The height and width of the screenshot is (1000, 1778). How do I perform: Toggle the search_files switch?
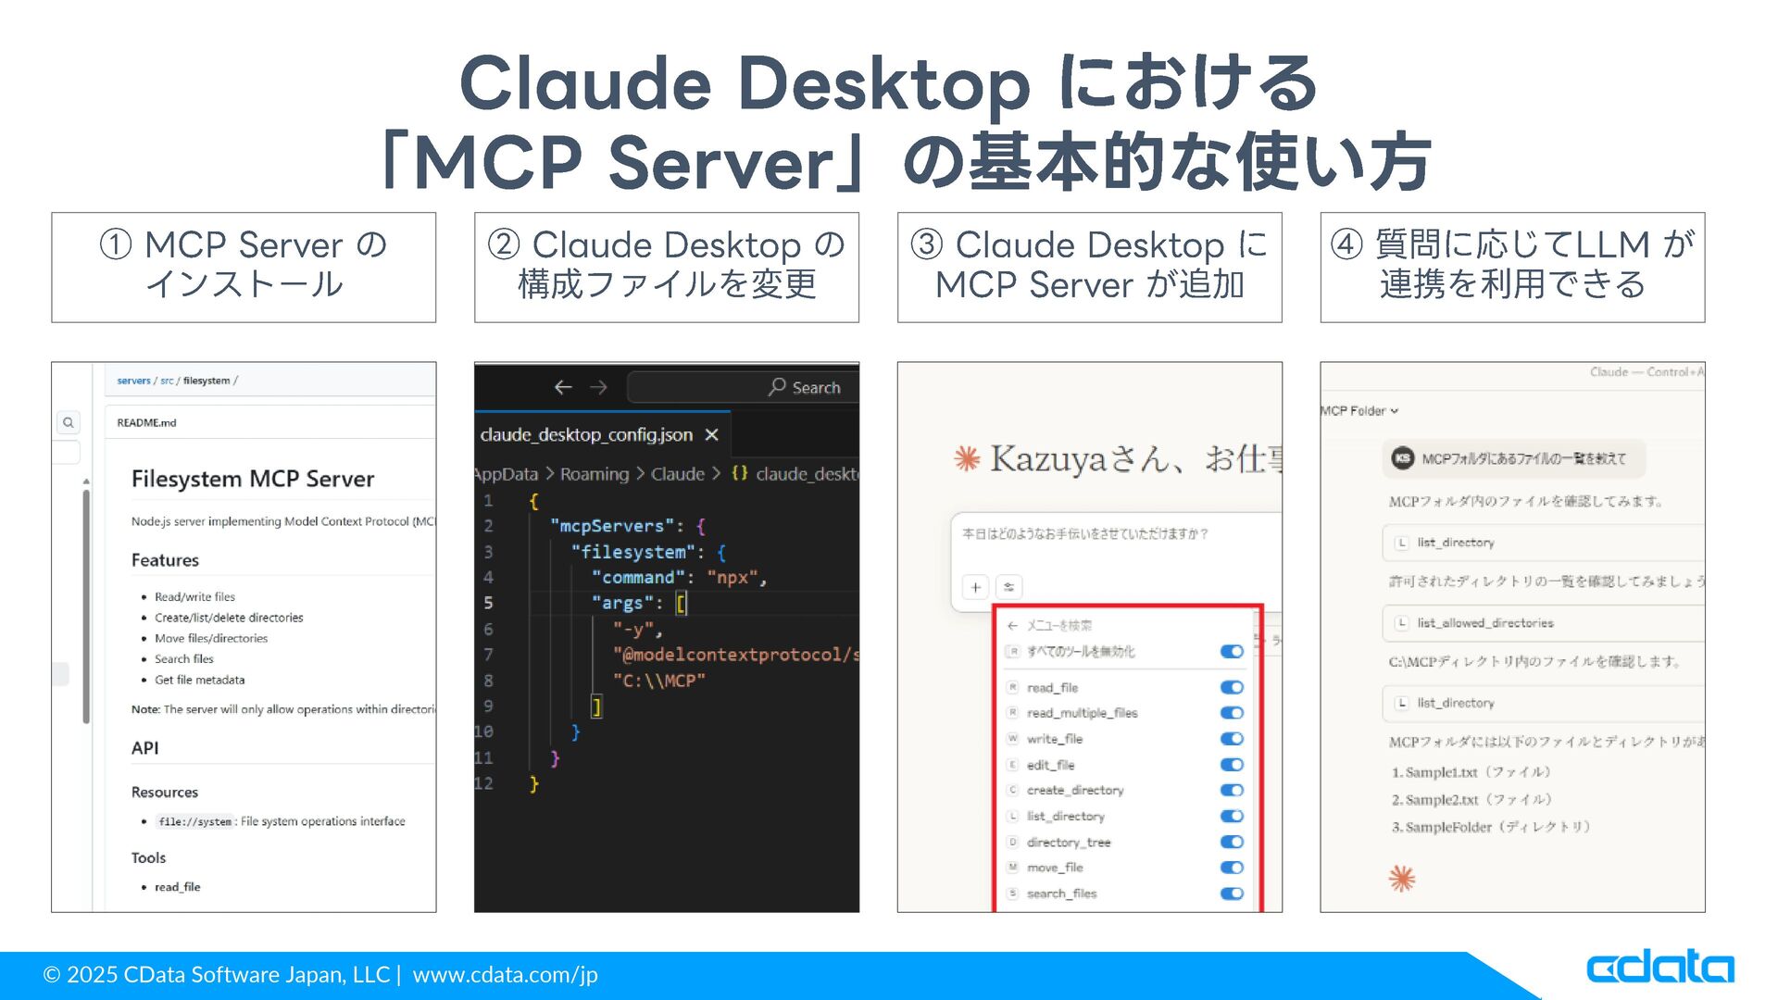pyautogui.click(x=1232, y=894)
